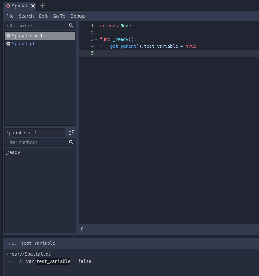The height and width of the screenshot is (276, 259).
Task: Open a new script tab with the plus icon
Action: click(42, 6)
